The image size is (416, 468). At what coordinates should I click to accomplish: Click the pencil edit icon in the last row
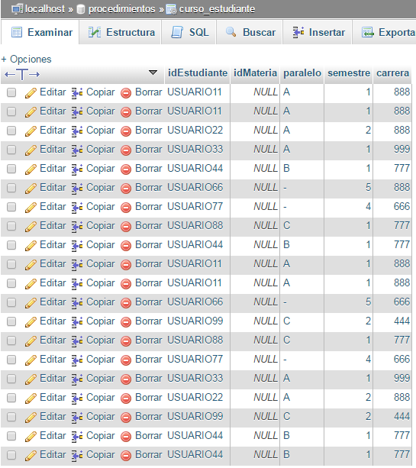click(31, 456)
